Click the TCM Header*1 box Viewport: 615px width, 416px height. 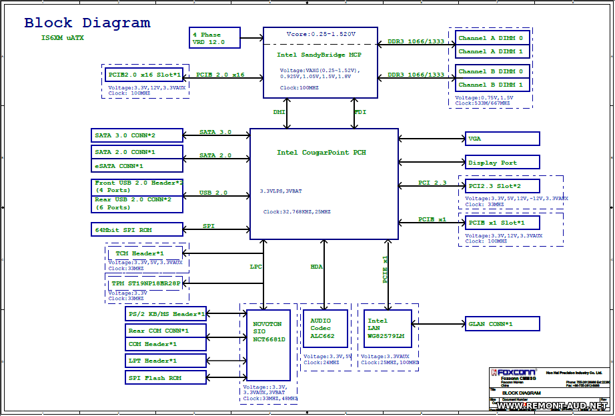(145, 253)
